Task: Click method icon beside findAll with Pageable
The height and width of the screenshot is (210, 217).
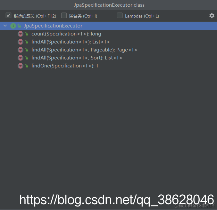Action: click(20, 50)
